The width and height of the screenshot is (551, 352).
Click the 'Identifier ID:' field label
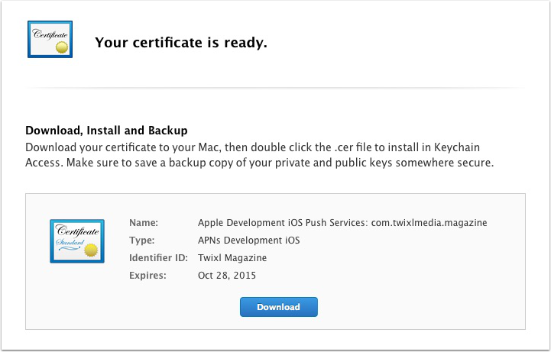pyautogui.click(x=158, y=258)
